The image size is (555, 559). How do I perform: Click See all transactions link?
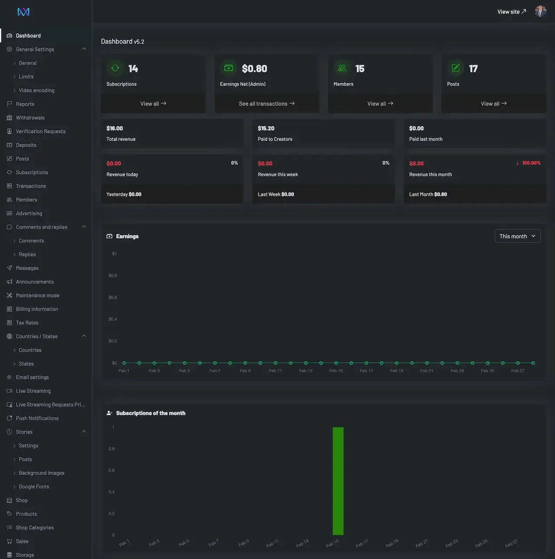[267, 104]
